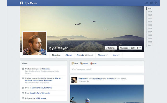The image size is (167, 103).
Task: Open the Facebook workplace link
Action: pos(46,69)
